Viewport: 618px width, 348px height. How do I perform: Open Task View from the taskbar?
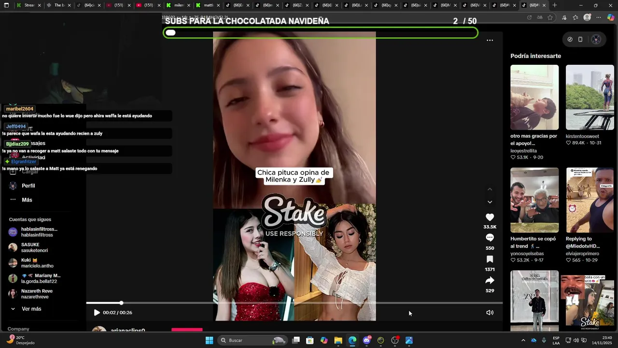pos(296,340)
